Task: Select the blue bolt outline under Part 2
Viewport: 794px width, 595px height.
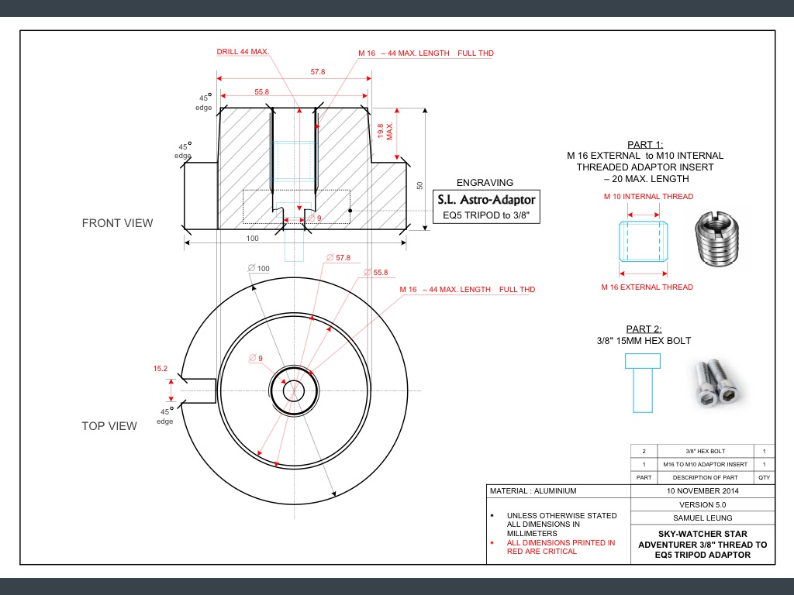Action: [642, 382]
